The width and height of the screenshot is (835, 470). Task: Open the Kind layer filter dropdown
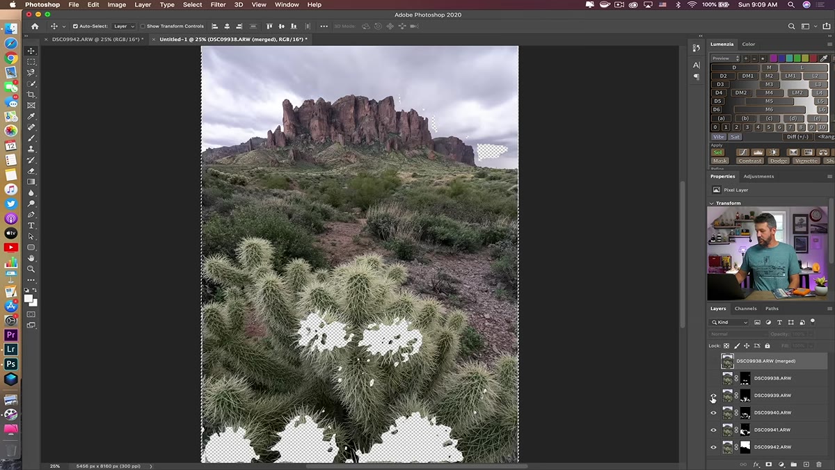[729, 323]
